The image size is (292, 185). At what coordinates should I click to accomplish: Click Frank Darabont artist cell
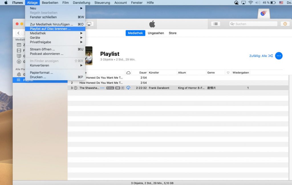click(x=159, y=88)
